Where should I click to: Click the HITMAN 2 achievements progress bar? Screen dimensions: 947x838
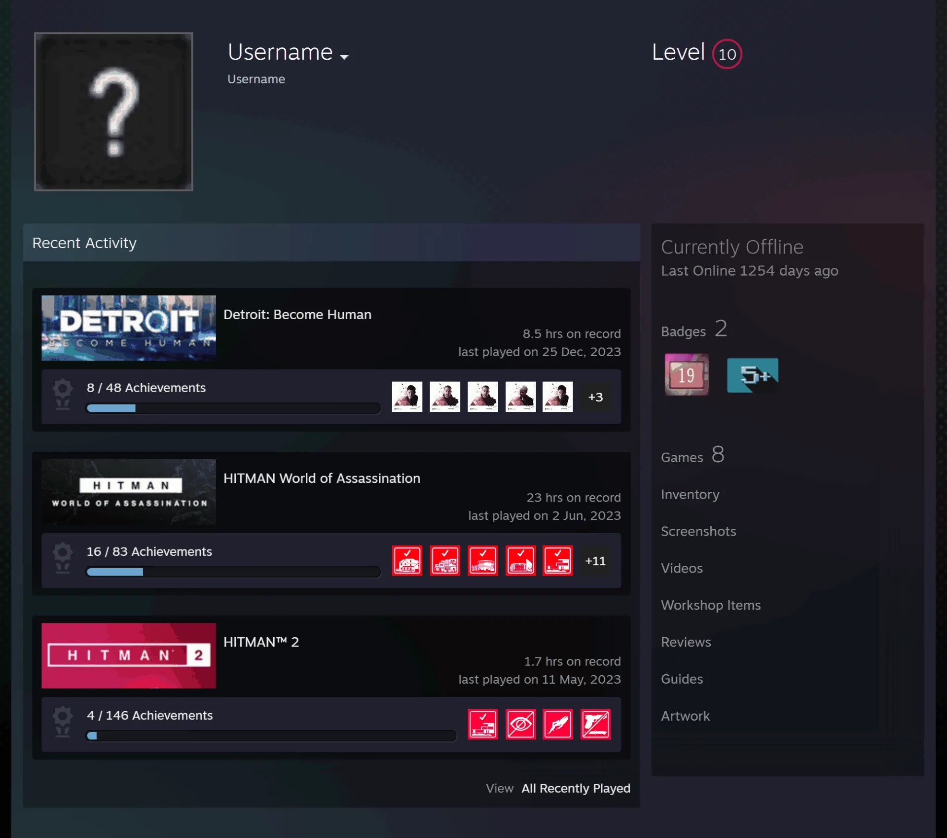[271, 735]
